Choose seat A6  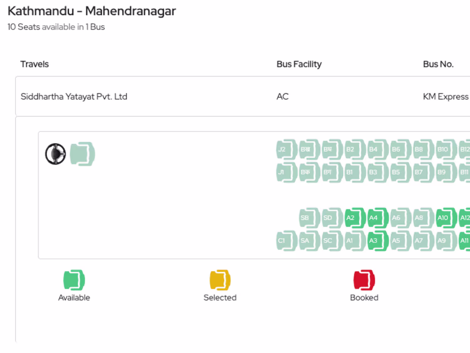coord(400,218)
